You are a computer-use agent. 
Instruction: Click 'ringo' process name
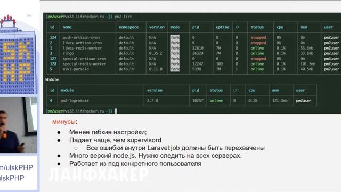point(68,53)
